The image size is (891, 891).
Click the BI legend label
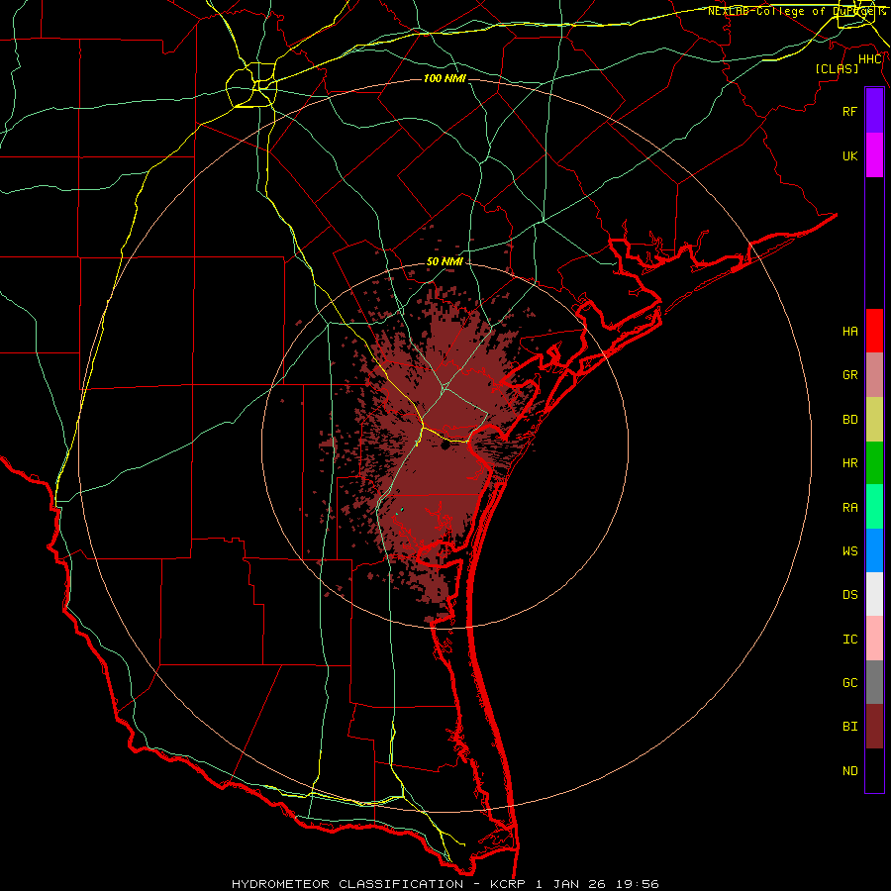[x=849, y=727]
